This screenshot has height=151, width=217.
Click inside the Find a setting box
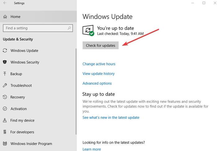point(38,28)
